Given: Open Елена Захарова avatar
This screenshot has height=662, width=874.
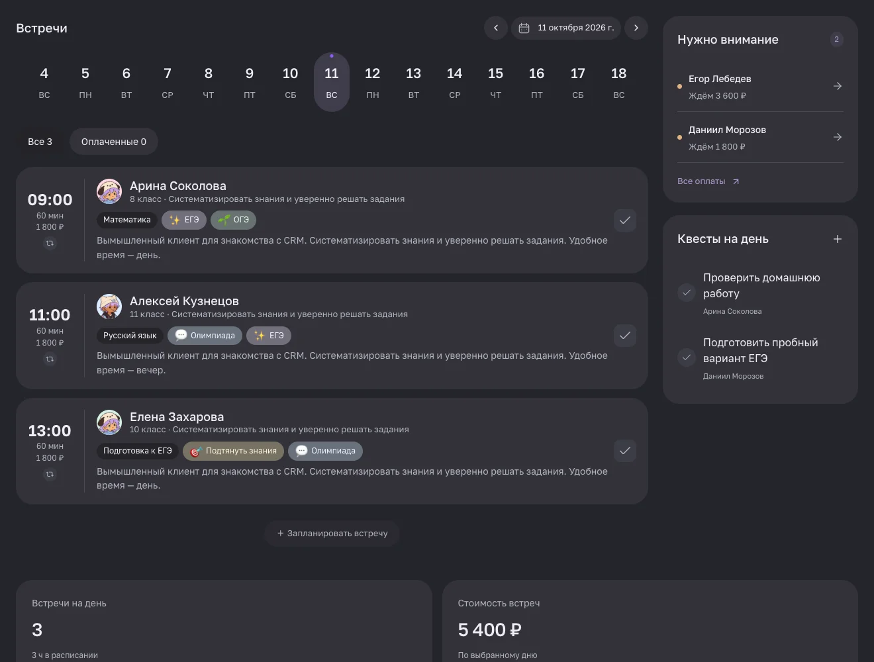Looking at the screenshot, I should [109, 422].
